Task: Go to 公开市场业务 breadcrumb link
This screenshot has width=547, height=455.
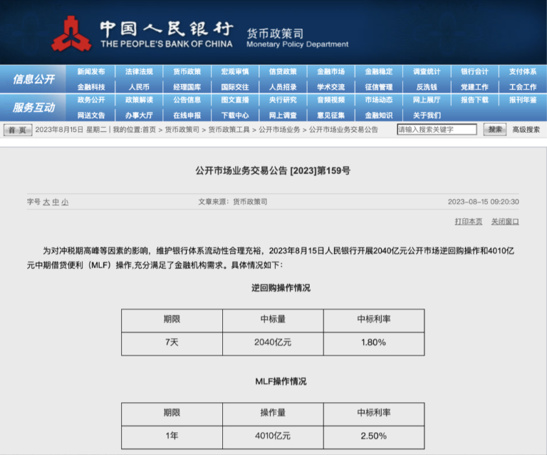Action: pos(279,130)
